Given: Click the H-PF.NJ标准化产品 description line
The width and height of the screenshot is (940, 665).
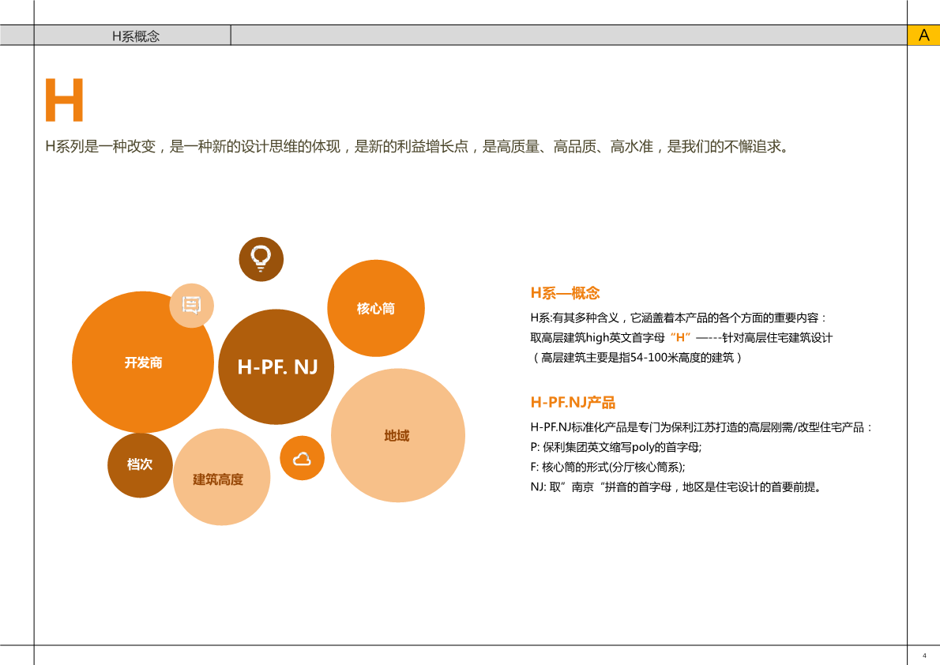Looking at the screenshot, I should (701, 427).
